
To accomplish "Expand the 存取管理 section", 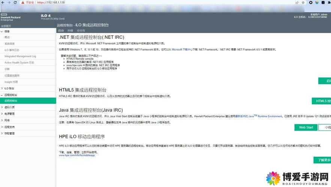I will [2, 133].
